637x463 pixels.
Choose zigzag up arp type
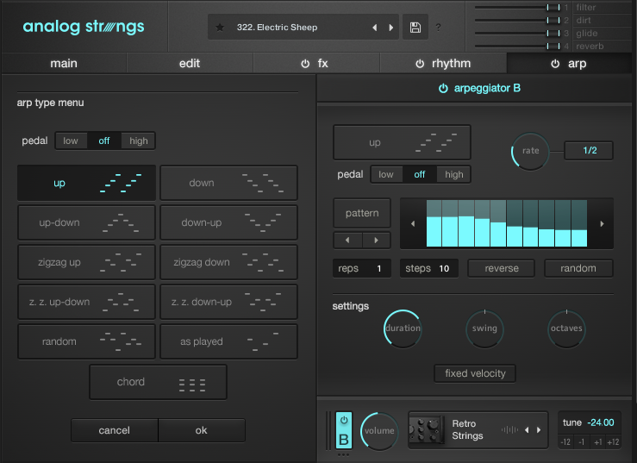pyautogui.click(x=86, y=262)
